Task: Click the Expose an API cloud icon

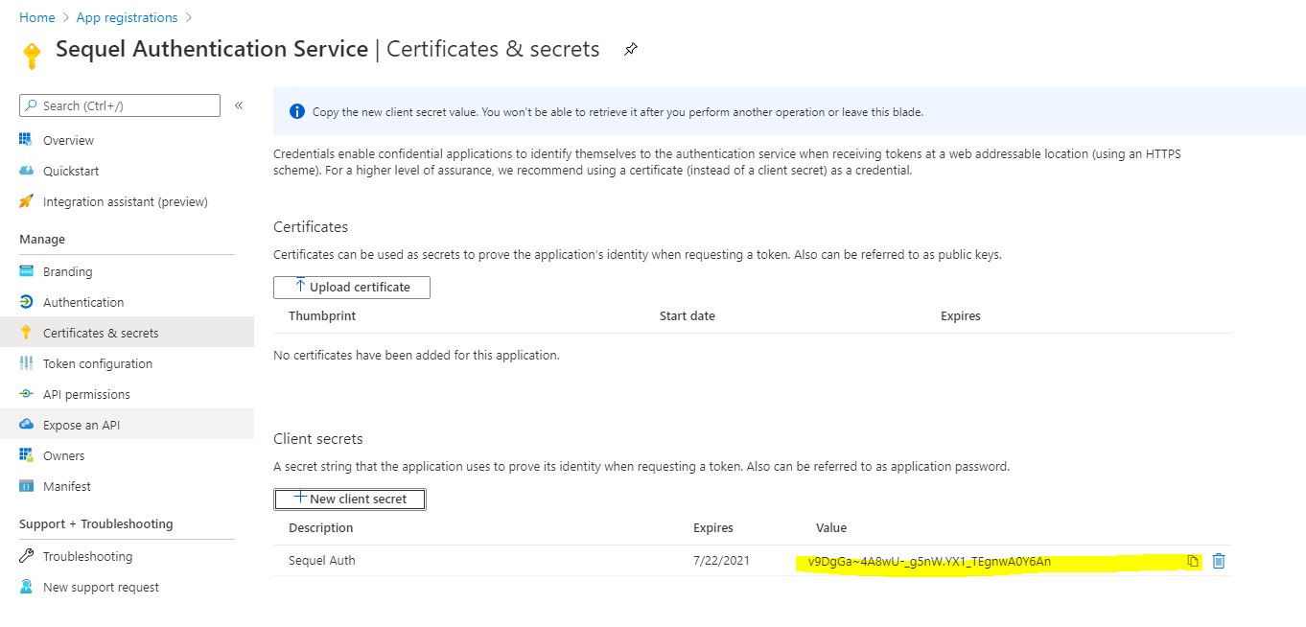Action: (x=26, y=425)
